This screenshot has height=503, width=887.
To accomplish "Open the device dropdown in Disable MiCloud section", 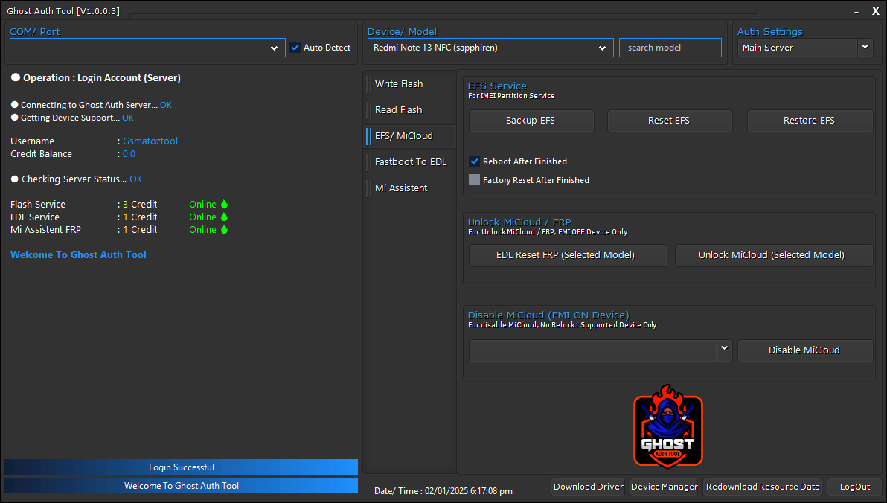I will click(x=723, y=350).
